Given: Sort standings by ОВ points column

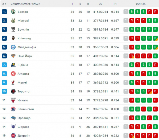Looking at the screenshot, I should (100, 4).
